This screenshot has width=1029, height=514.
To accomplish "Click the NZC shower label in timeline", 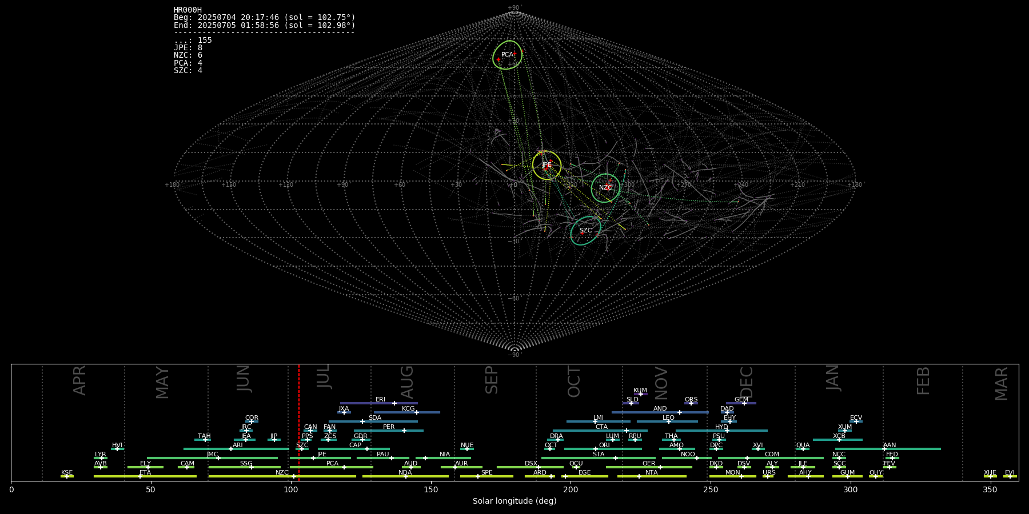I will pos(282,473).
